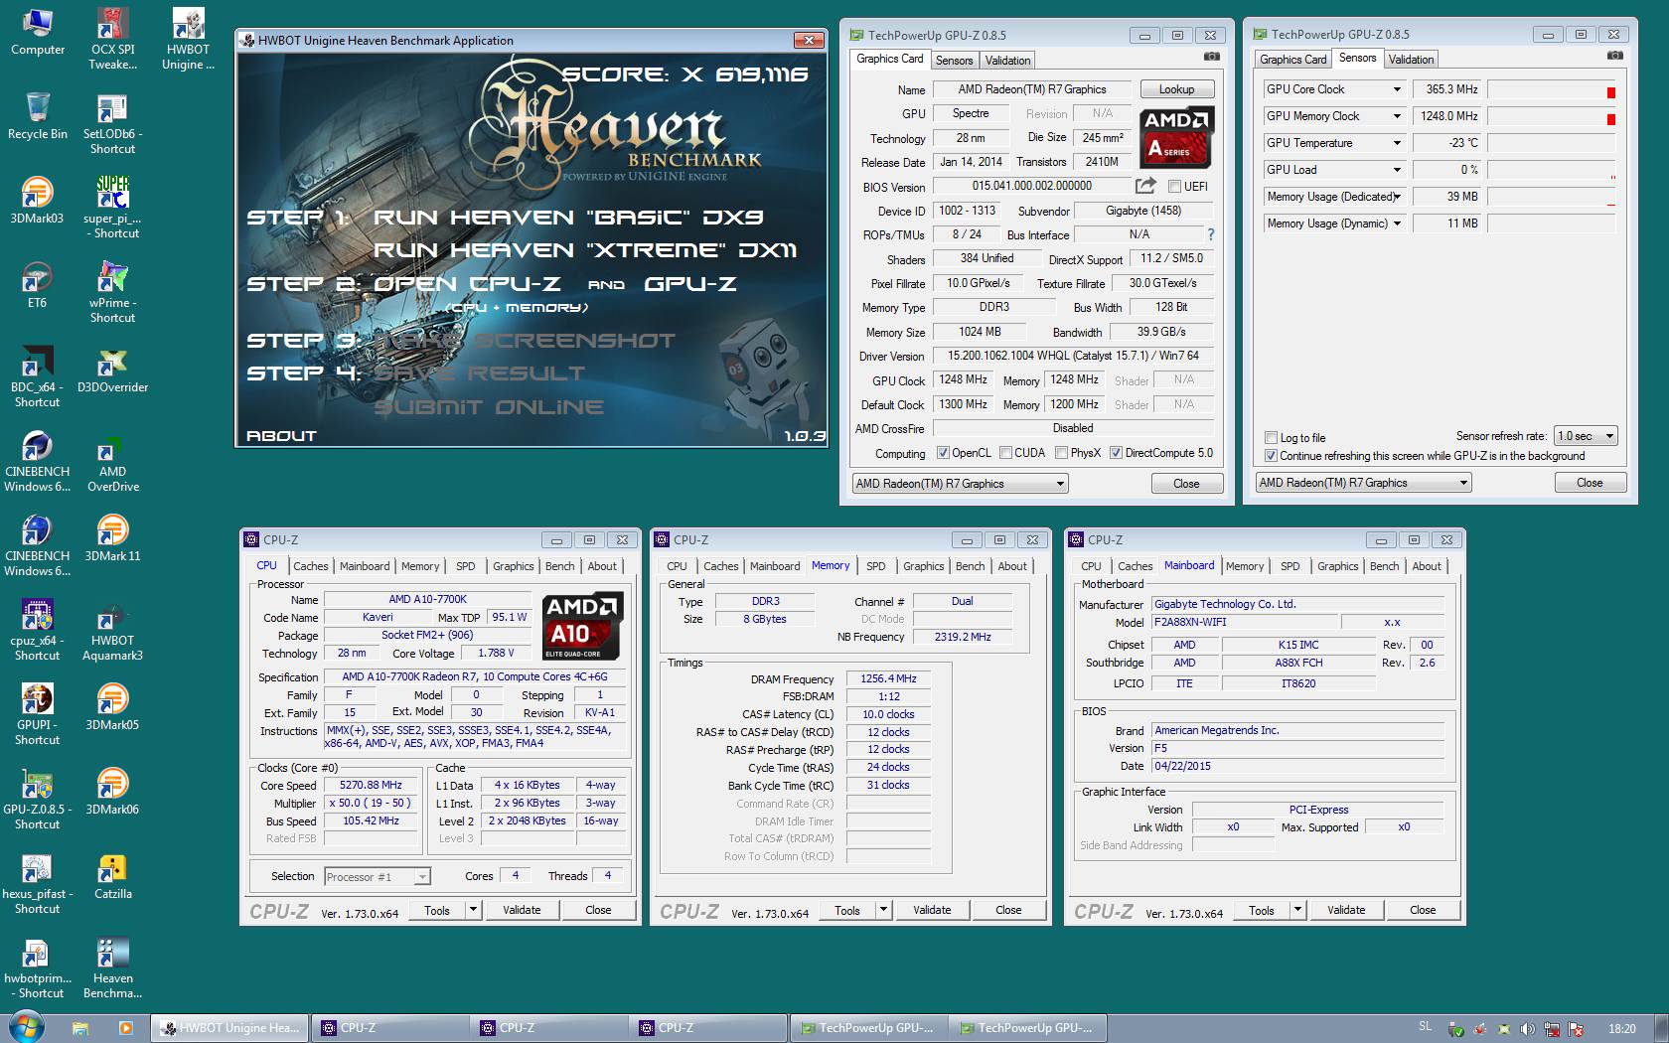This screenshot has width=1669, height=1043.
Task: Launch the 3DMark05 desktop icon
Action: pyautogui.click(x=112, y=708)
